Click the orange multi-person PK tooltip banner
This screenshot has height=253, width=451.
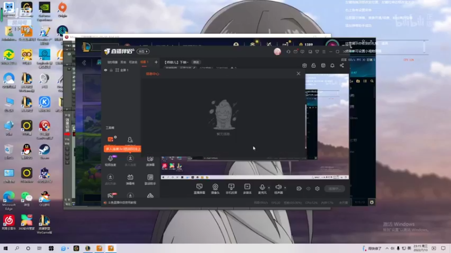pyautogui.click(x=122, y=149)
